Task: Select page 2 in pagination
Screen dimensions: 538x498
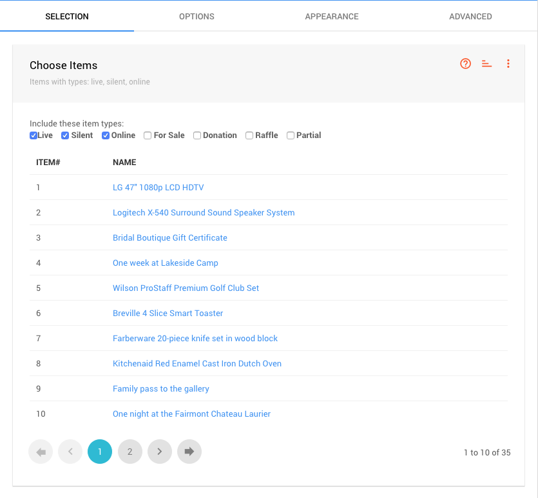Action: pyautogui.click(x=130, y=452)
